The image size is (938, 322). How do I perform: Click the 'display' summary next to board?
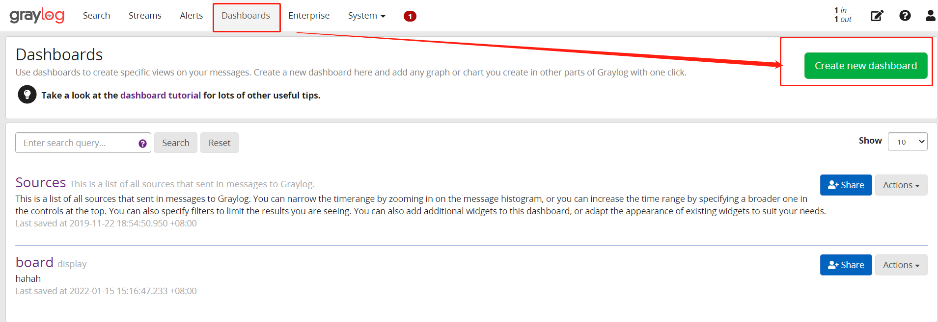72,264
